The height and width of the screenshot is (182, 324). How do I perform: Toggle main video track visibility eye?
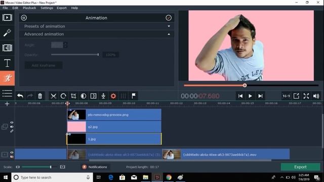(12, 153)
